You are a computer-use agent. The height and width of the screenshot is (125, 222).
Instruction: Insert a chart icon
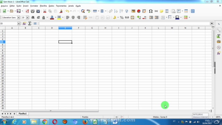(x=139, y=11)
